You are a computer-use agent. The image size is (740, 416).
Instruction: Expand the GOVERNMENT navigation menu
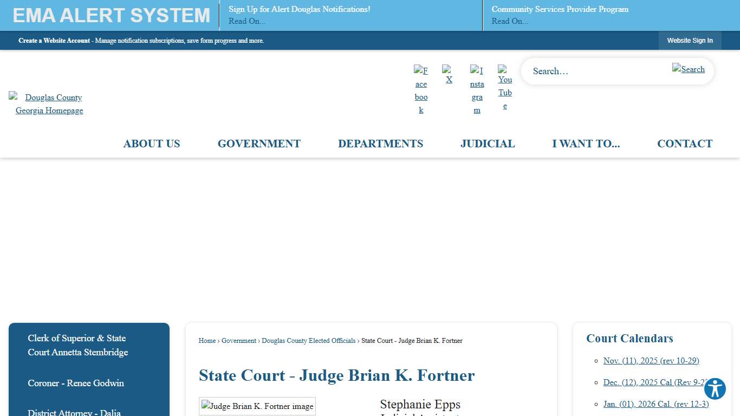pos(259,144)
